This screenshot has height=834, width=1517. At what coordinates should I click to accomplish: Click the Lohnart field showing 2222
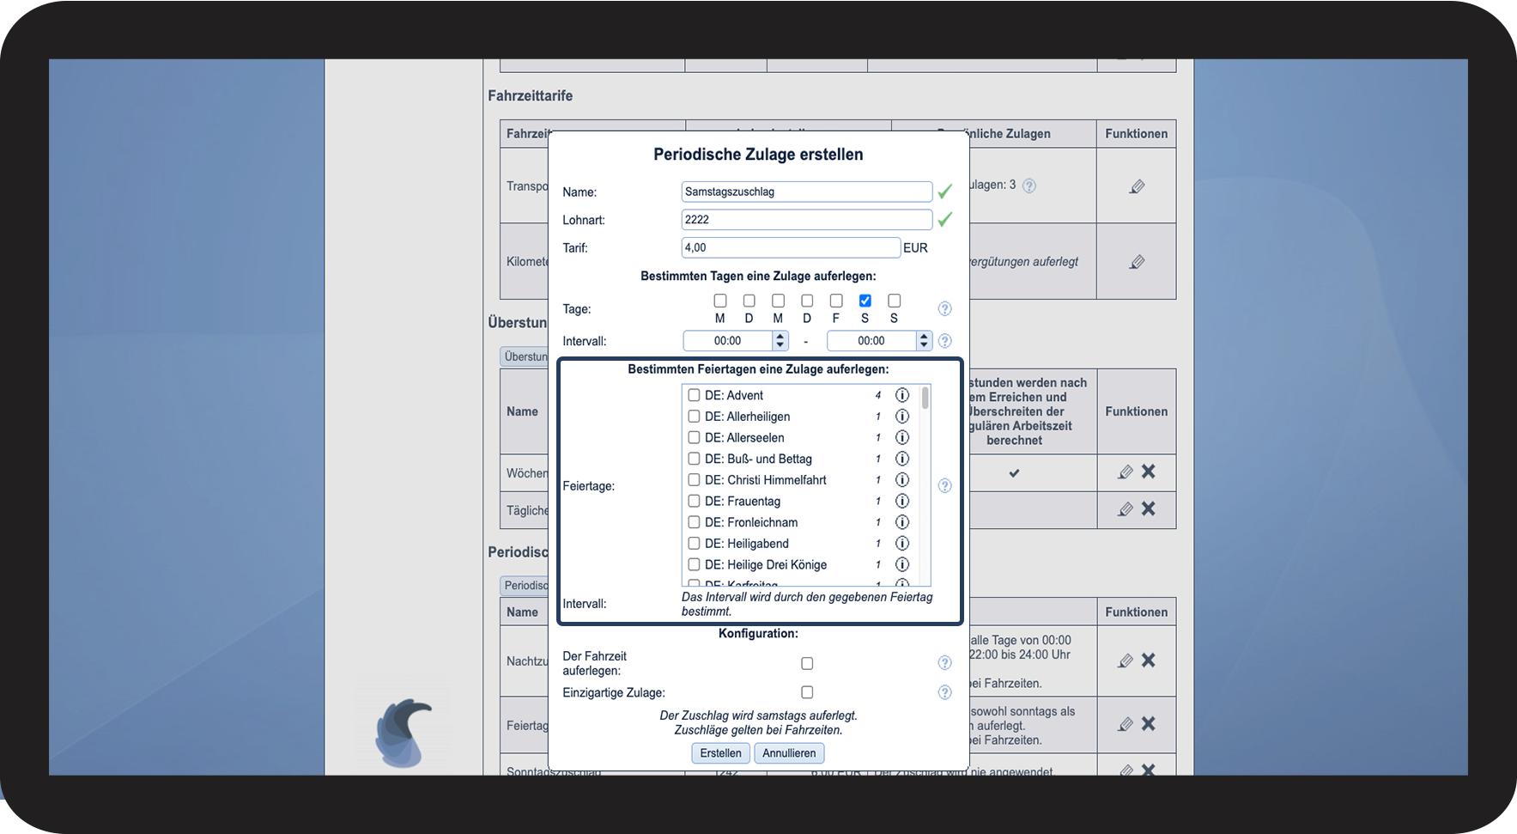tap(807, 220)
